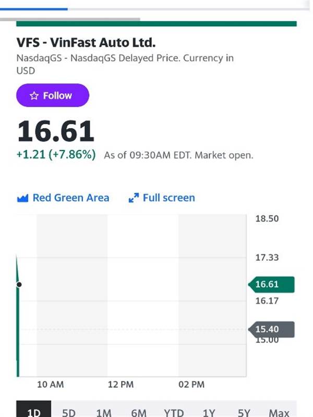Click the gray horizontal scrollbar near top
Image resolution: width=313 pixels, height=417 pixels.
pos(70,19)
